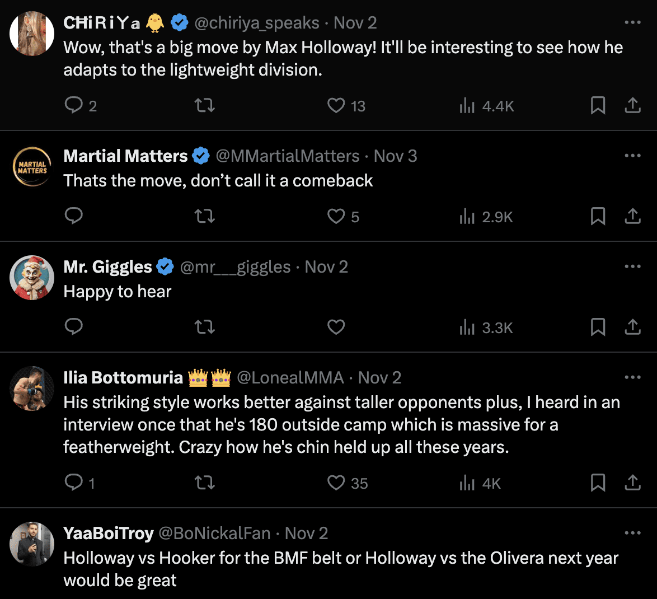This screenshot has width=657, height=599.
Task: Open more options on Martial Matters' tweet
Action: click(632, 156)
